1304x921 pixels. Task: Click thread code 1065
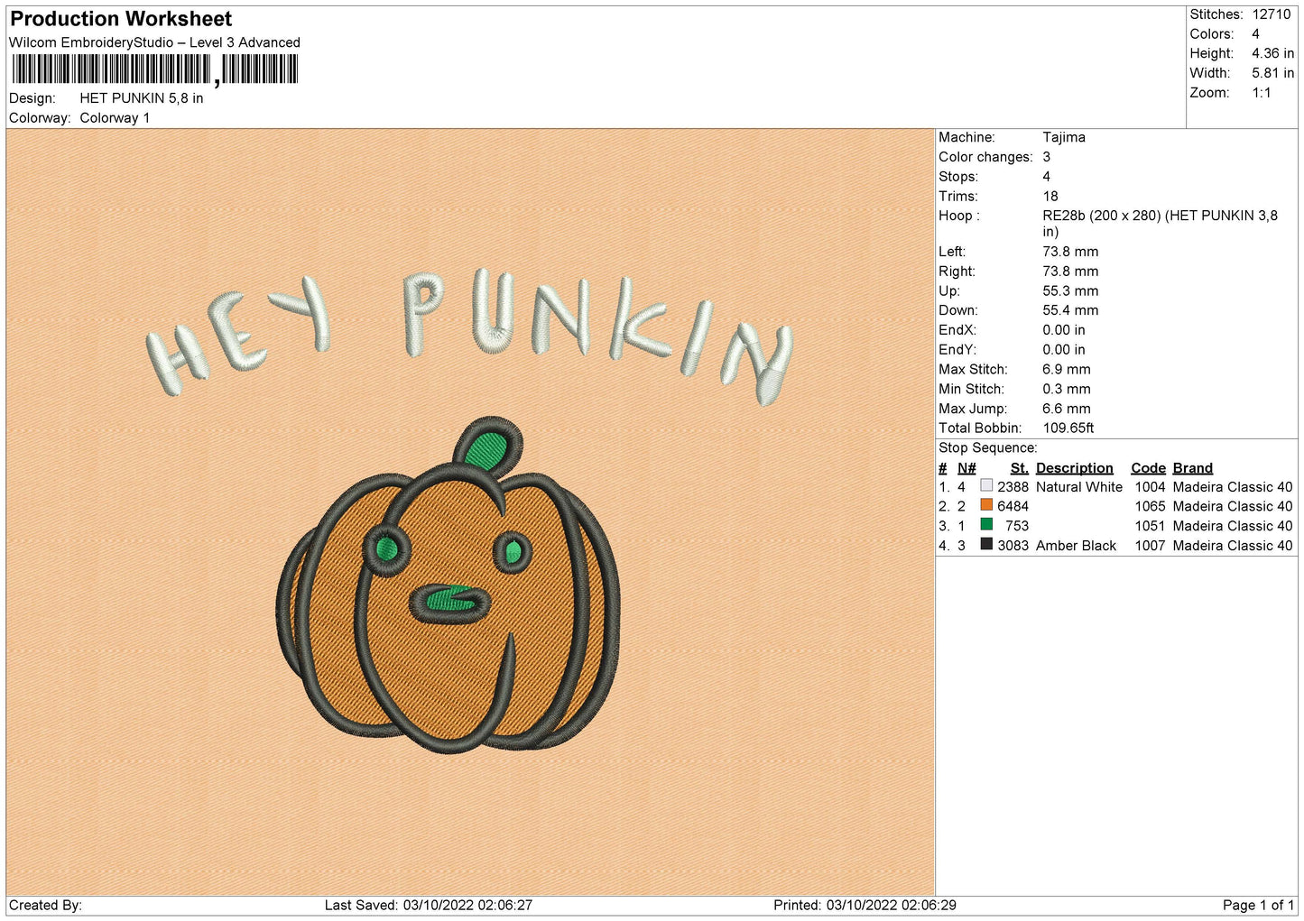tap(1150, 507)
